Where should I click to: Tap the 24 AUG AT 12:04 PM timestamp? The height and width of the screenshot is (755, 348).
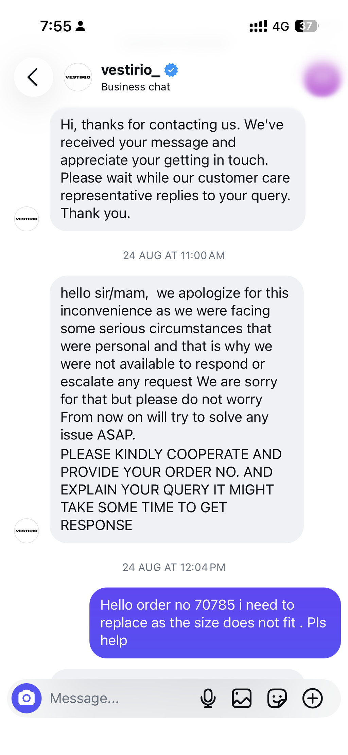tap(174, 567)
